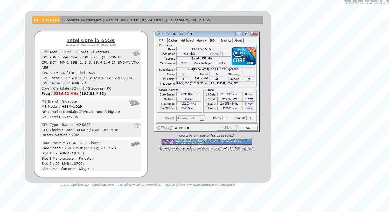Click the CPU Cache L3 4096 KB line
Image resolution: width=389 pixels, height=212 pixels.
point(64,83)
